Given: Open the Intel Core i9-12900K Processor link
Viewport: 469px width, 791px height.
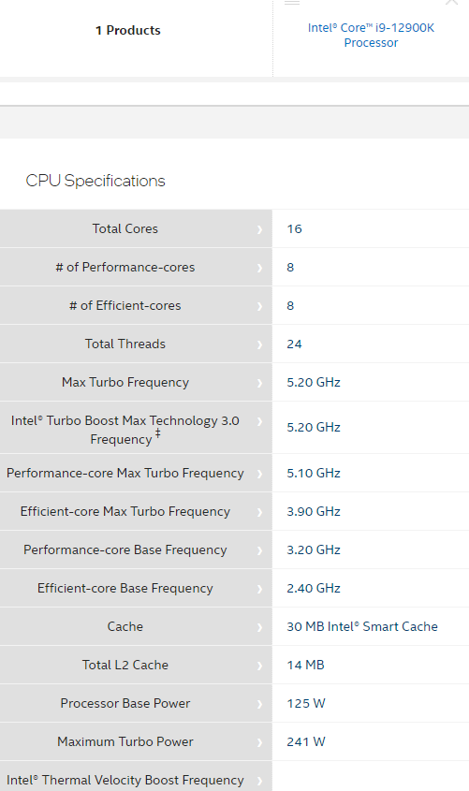Looking at the screenshot, I should [x=371, y=36].
